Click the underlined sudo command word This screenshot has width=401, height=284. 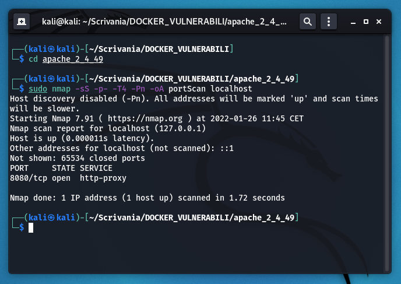click(38, 89)
